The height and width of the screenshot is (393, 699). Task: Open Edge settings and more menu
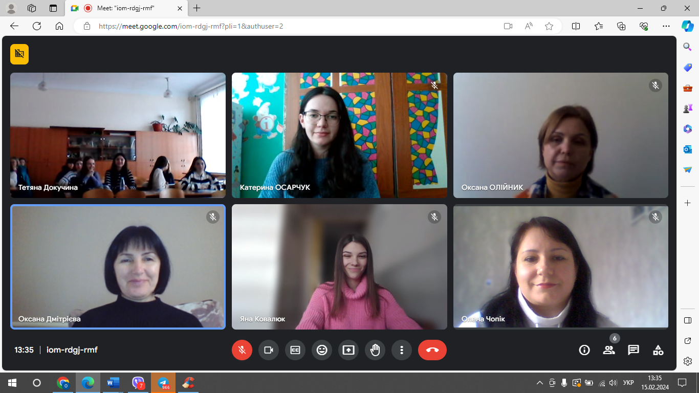pos(666,26)
